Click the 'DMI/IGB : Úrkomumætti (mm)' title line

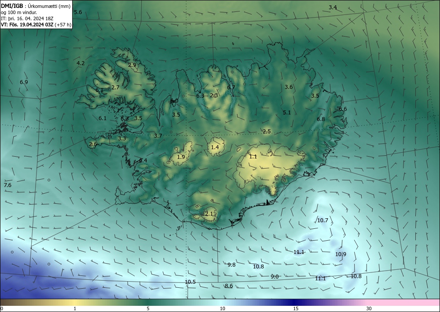click(36, 7)
